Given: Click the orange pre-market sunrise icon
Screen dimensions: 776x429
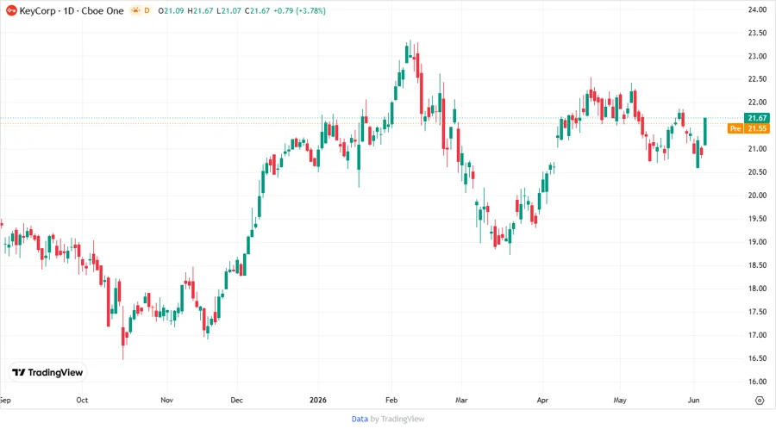Looking at the screenshot, I should click(135, 10).
